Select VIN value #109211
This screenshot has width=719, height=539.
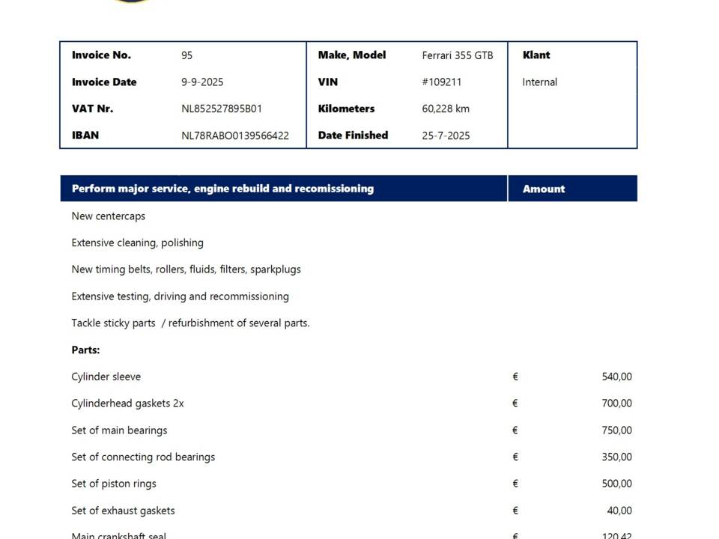coord(442,82)
